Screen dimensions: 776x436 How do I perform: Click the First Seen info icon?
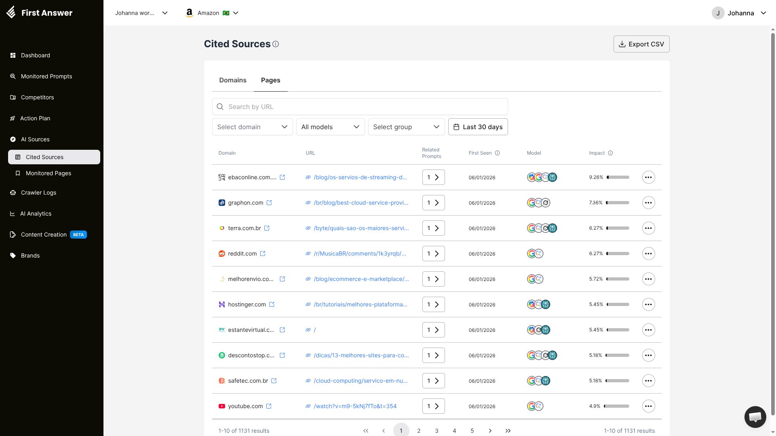(498, 153)
